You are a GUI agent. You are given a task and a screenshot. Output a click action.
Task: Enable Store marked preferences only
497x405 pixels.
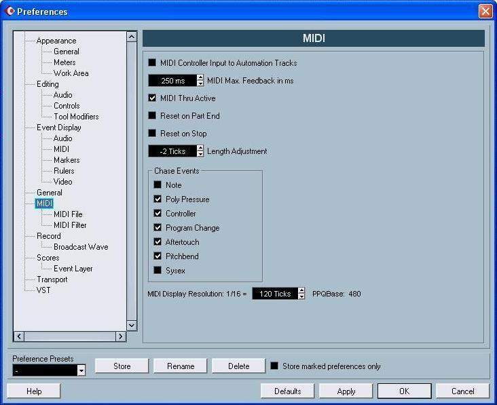pos(274,366)
